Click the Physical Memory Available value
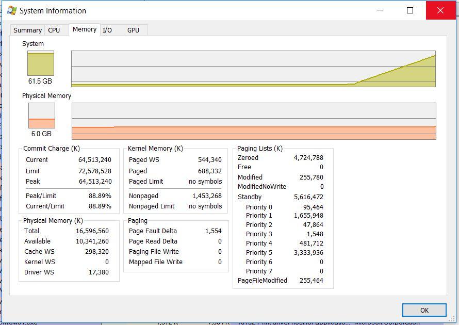459x325 pixels. coord(92,241)
